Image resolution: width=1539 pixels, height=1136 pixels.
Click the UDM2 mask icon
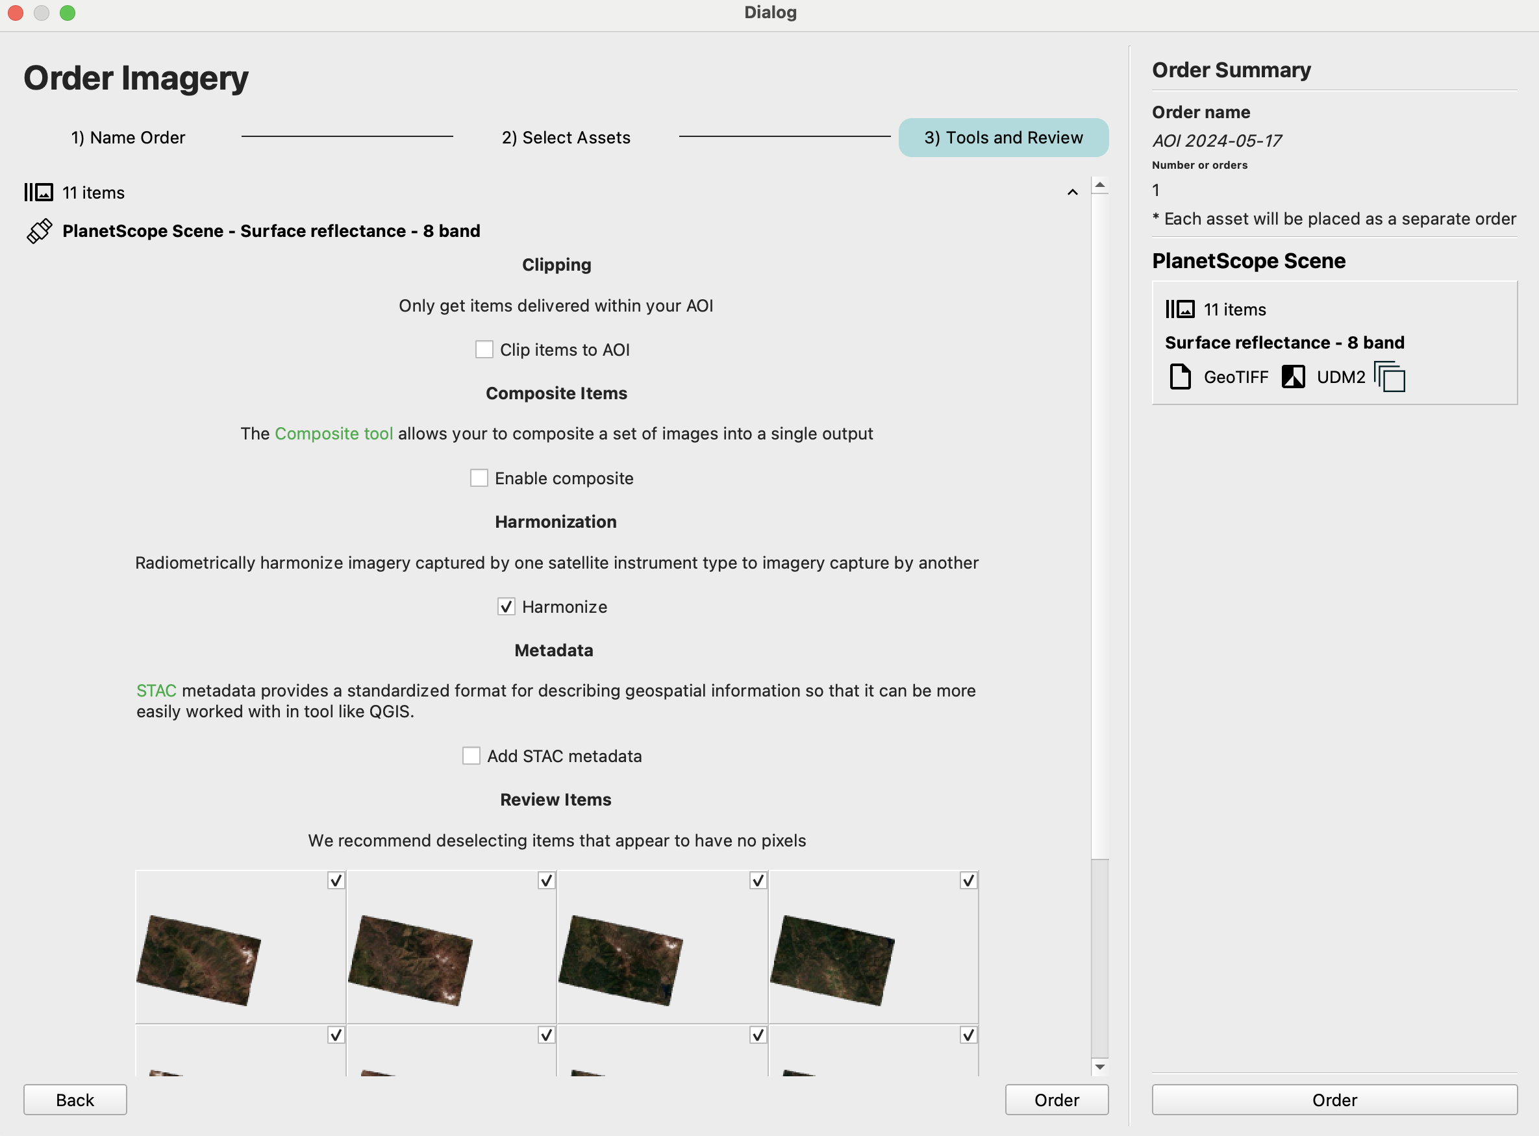[x=1293, y=376]
